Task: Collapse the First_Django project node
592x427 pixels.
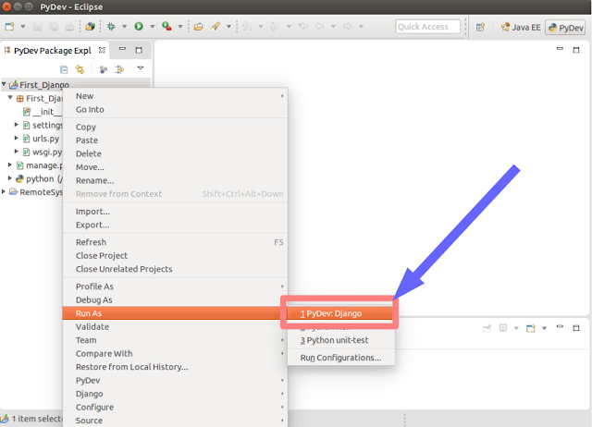Action: [x=4, y=84]
